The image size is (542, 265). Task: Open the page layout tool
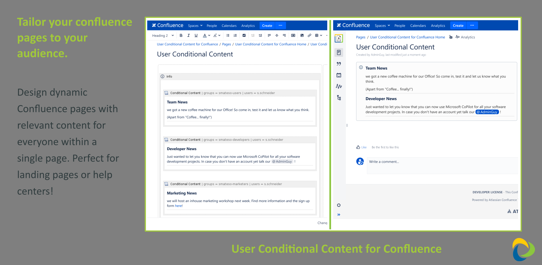293,35
